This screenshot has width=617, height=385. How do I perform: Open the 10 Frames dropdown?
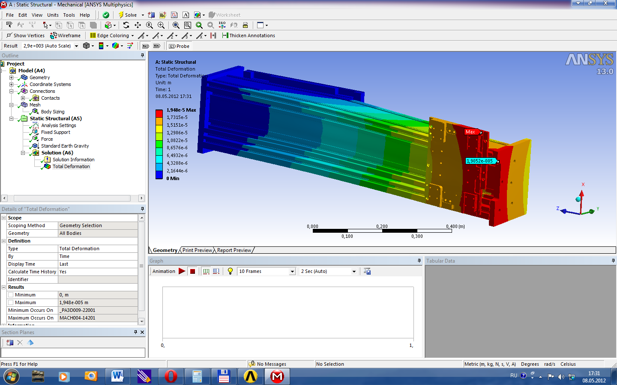pos(292,271)
